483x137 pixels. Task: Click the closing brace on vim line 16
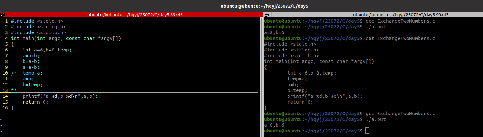pyautogui.click(x=12, y=108)
